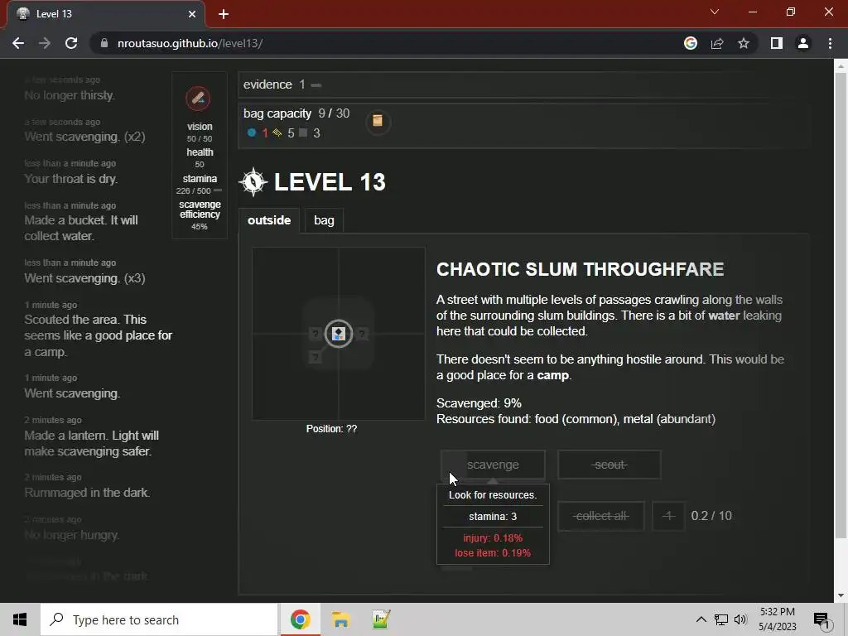Image resolution: width=848 pixels, height=636 pixels.
Task: Click the bag capacity 9 / 30 value
Action: click(x=334, y=113)
